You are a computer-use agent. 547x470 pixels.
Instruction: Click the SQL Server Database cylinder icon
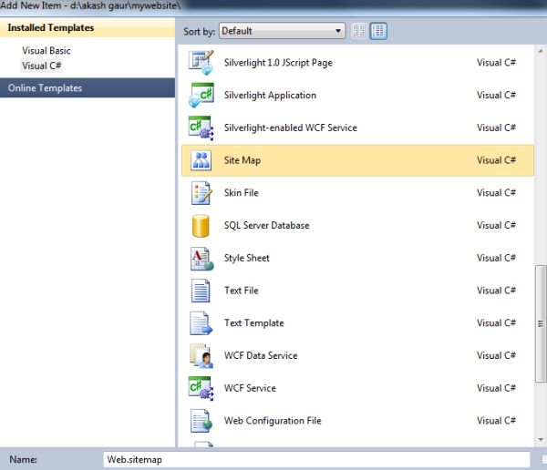pos(201,225)
